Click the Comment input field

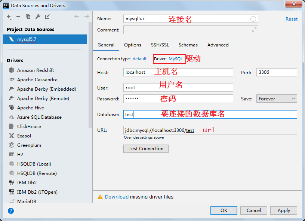(x=191, y=30)
